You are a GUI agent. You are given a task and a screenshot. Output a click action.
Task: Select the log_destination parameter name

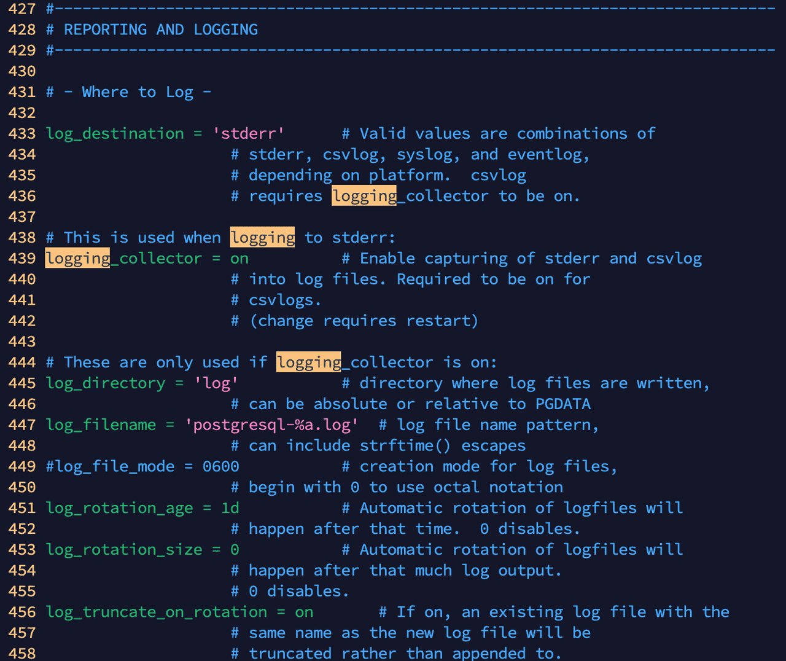click(x=114, y=133)
